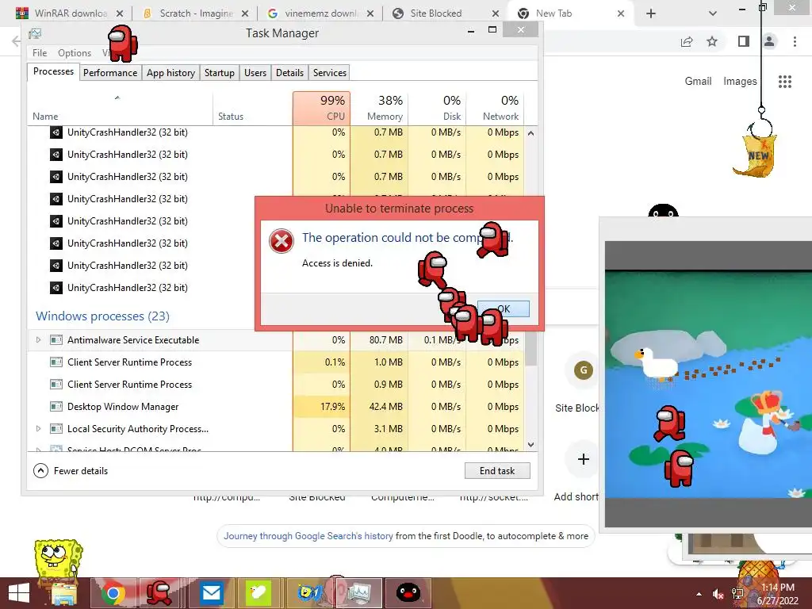The image size is (812, 609).
Task: Click the Add shortcut plus button
Action: click(x=583, y=459)
